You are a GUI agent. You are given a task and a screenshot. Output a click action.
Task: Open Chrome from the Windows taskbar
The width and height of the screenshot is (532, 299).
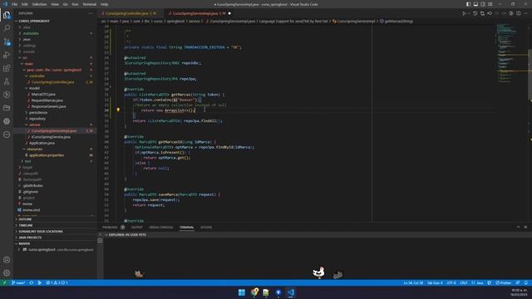coord(254,292)
